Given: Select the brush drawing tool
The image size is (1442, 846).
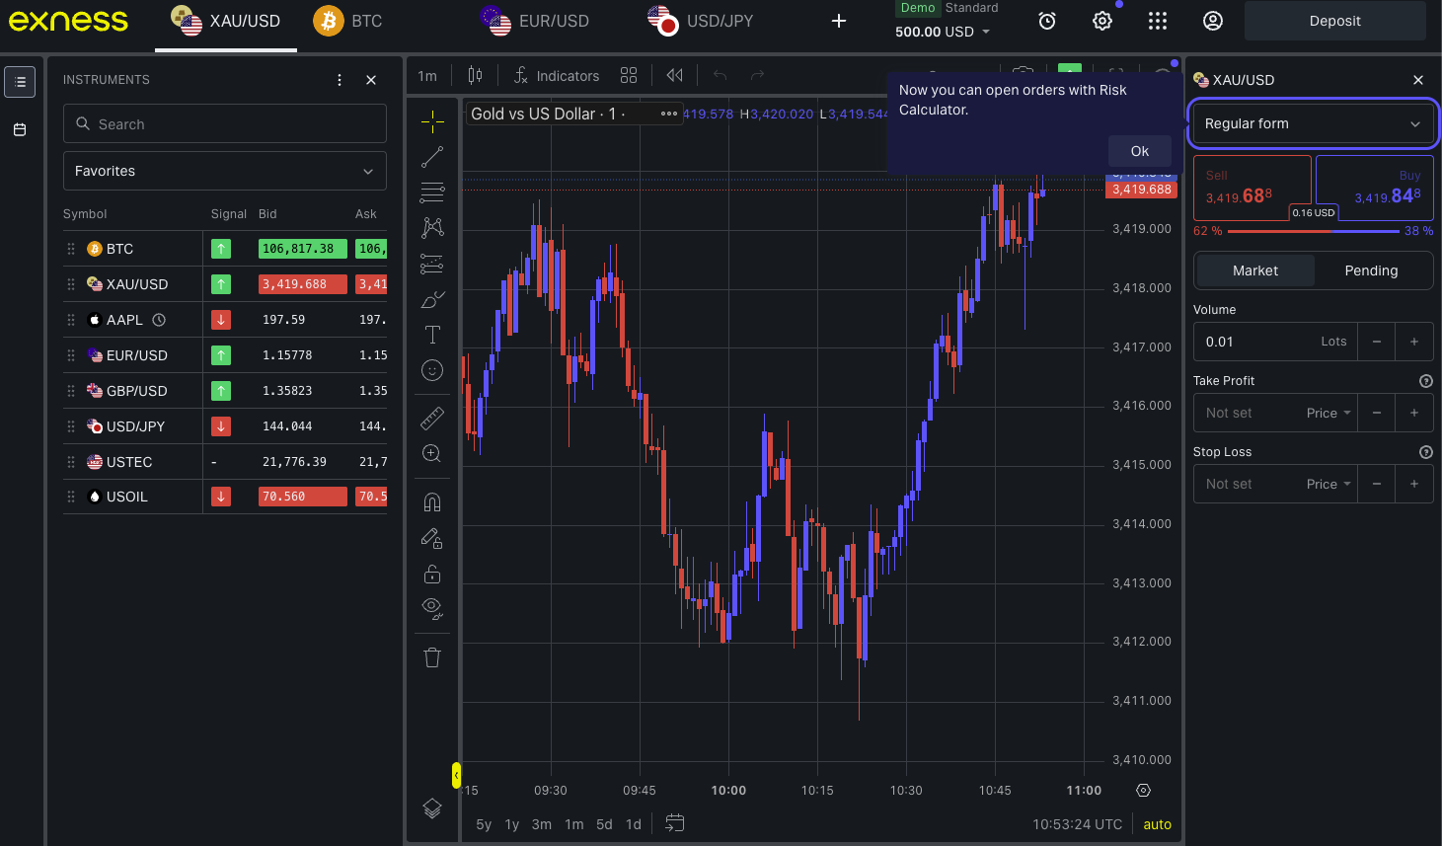Looking at the screenshot, I should [x=432, y=299].
